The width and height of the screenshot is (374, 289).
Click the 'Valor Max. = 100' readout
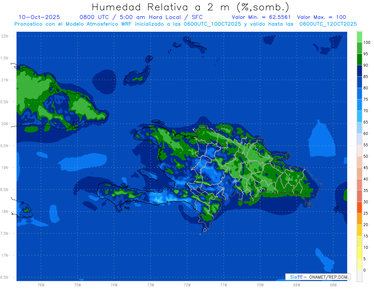pos(321,17)
